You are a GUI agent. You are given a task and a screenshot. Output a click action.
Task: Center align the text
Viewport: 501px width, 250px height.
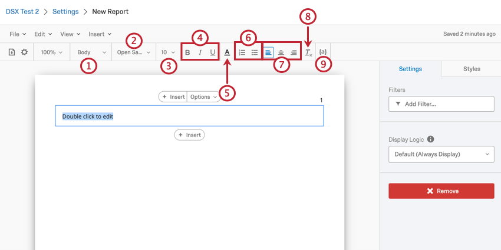tap(281, 52)
